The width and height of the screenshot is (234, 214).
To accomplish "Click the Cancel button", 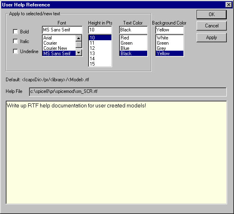I will click(211, 26).
